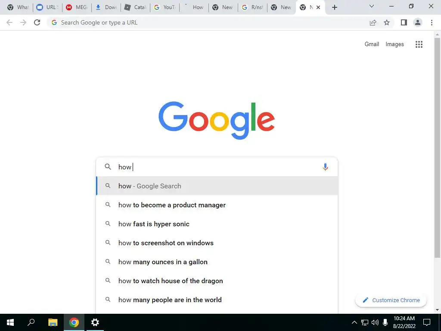Viewport: 441px width, 331px height.
Task: Click the voice search microphone icon
Action: (x=325, y=167)
